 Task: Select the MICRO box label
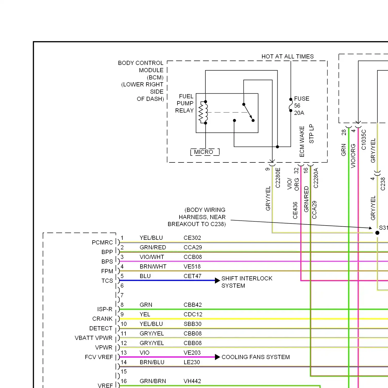204,152
